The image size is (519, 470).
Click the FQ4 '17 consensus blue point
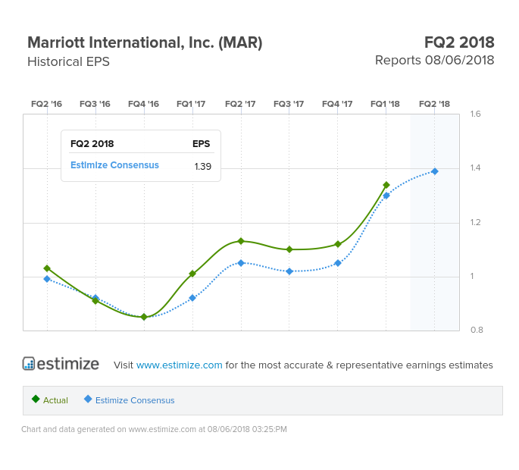[338, 263]
